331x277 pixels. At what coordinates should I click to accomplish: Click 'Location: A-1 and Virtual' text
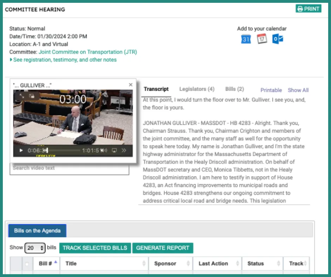[x=39, y=44]
